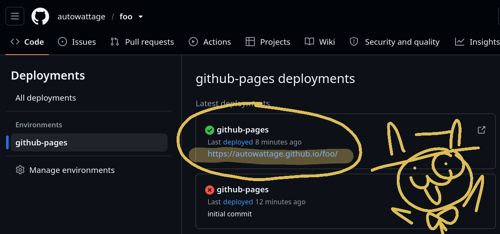The height and width of the screenshot is (234, 500).
Task: Open successful github-pages deployment title
Action: [x=243, y=130]
